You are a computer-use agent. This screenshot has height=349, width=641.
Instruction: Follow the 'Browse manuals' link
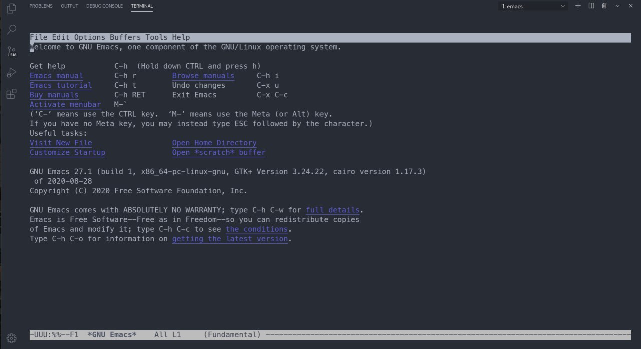click(203, 76)
